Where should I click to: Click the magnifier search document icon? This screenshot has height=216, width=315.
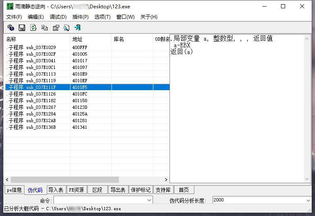click(x=66, y=28)
